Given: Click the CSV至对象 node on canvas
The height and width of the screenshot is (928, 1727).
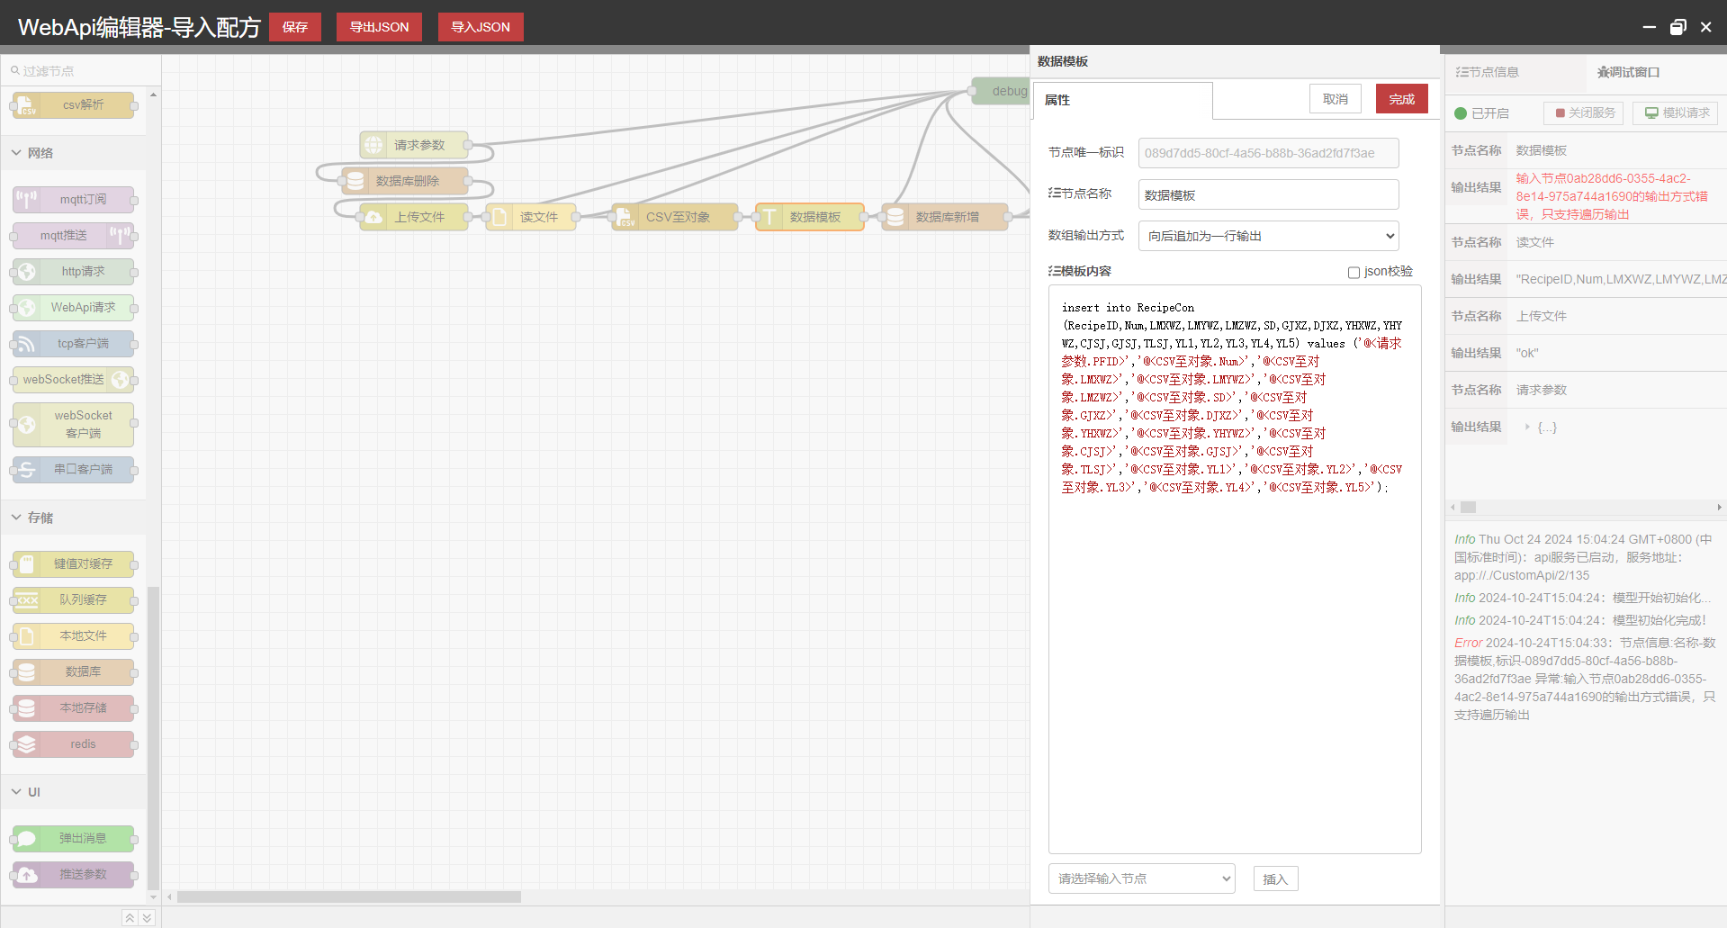Looking at the screenshot, I should pos(675,217).
